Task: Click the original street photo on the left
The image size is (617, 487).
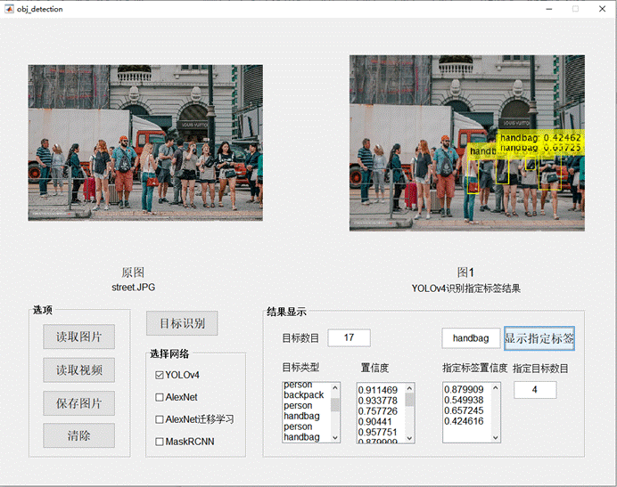Action: [145, 142]
